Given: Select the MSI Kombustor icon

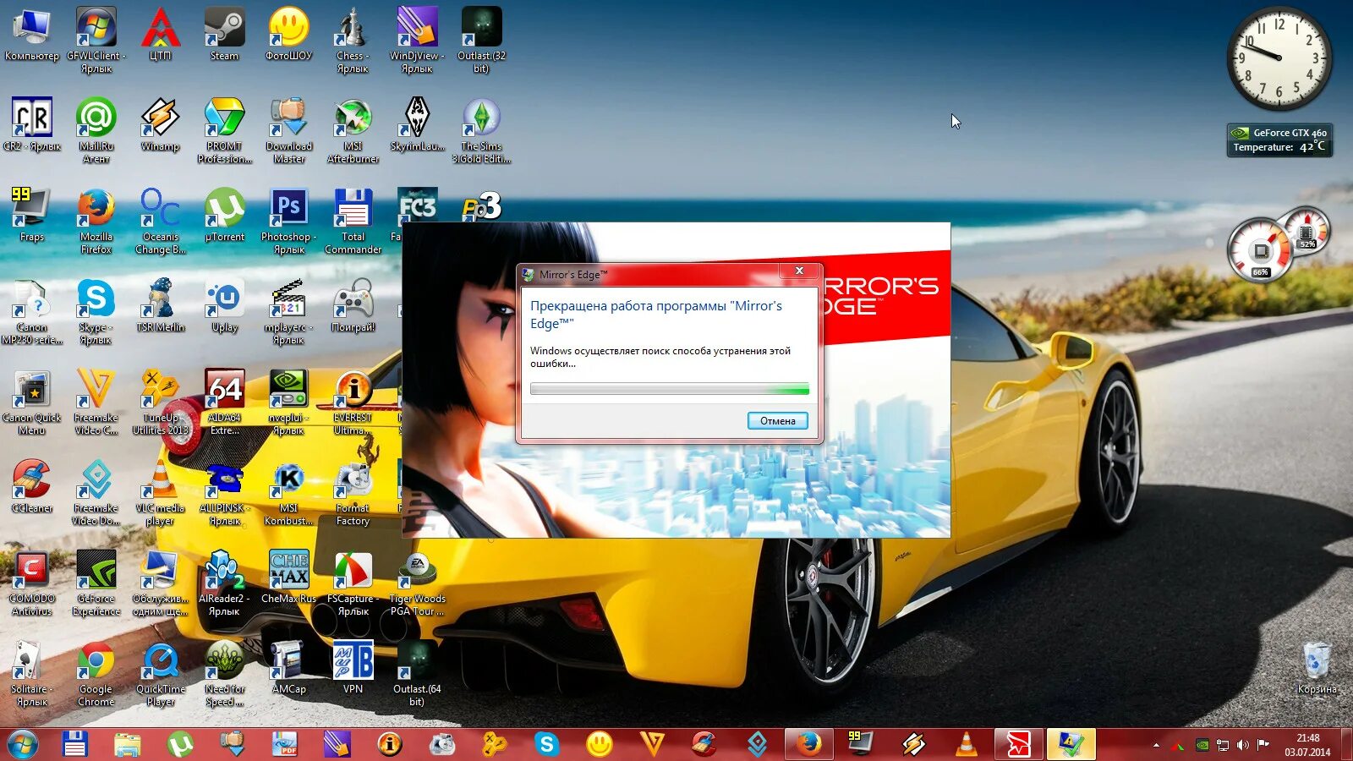Looking at the screenshot, I should click(x=289, y=491).
